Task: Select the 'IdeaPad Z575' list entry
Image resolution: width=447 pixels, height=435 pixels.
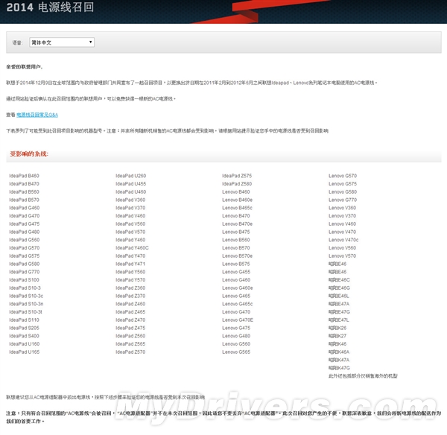Action: 237,176
